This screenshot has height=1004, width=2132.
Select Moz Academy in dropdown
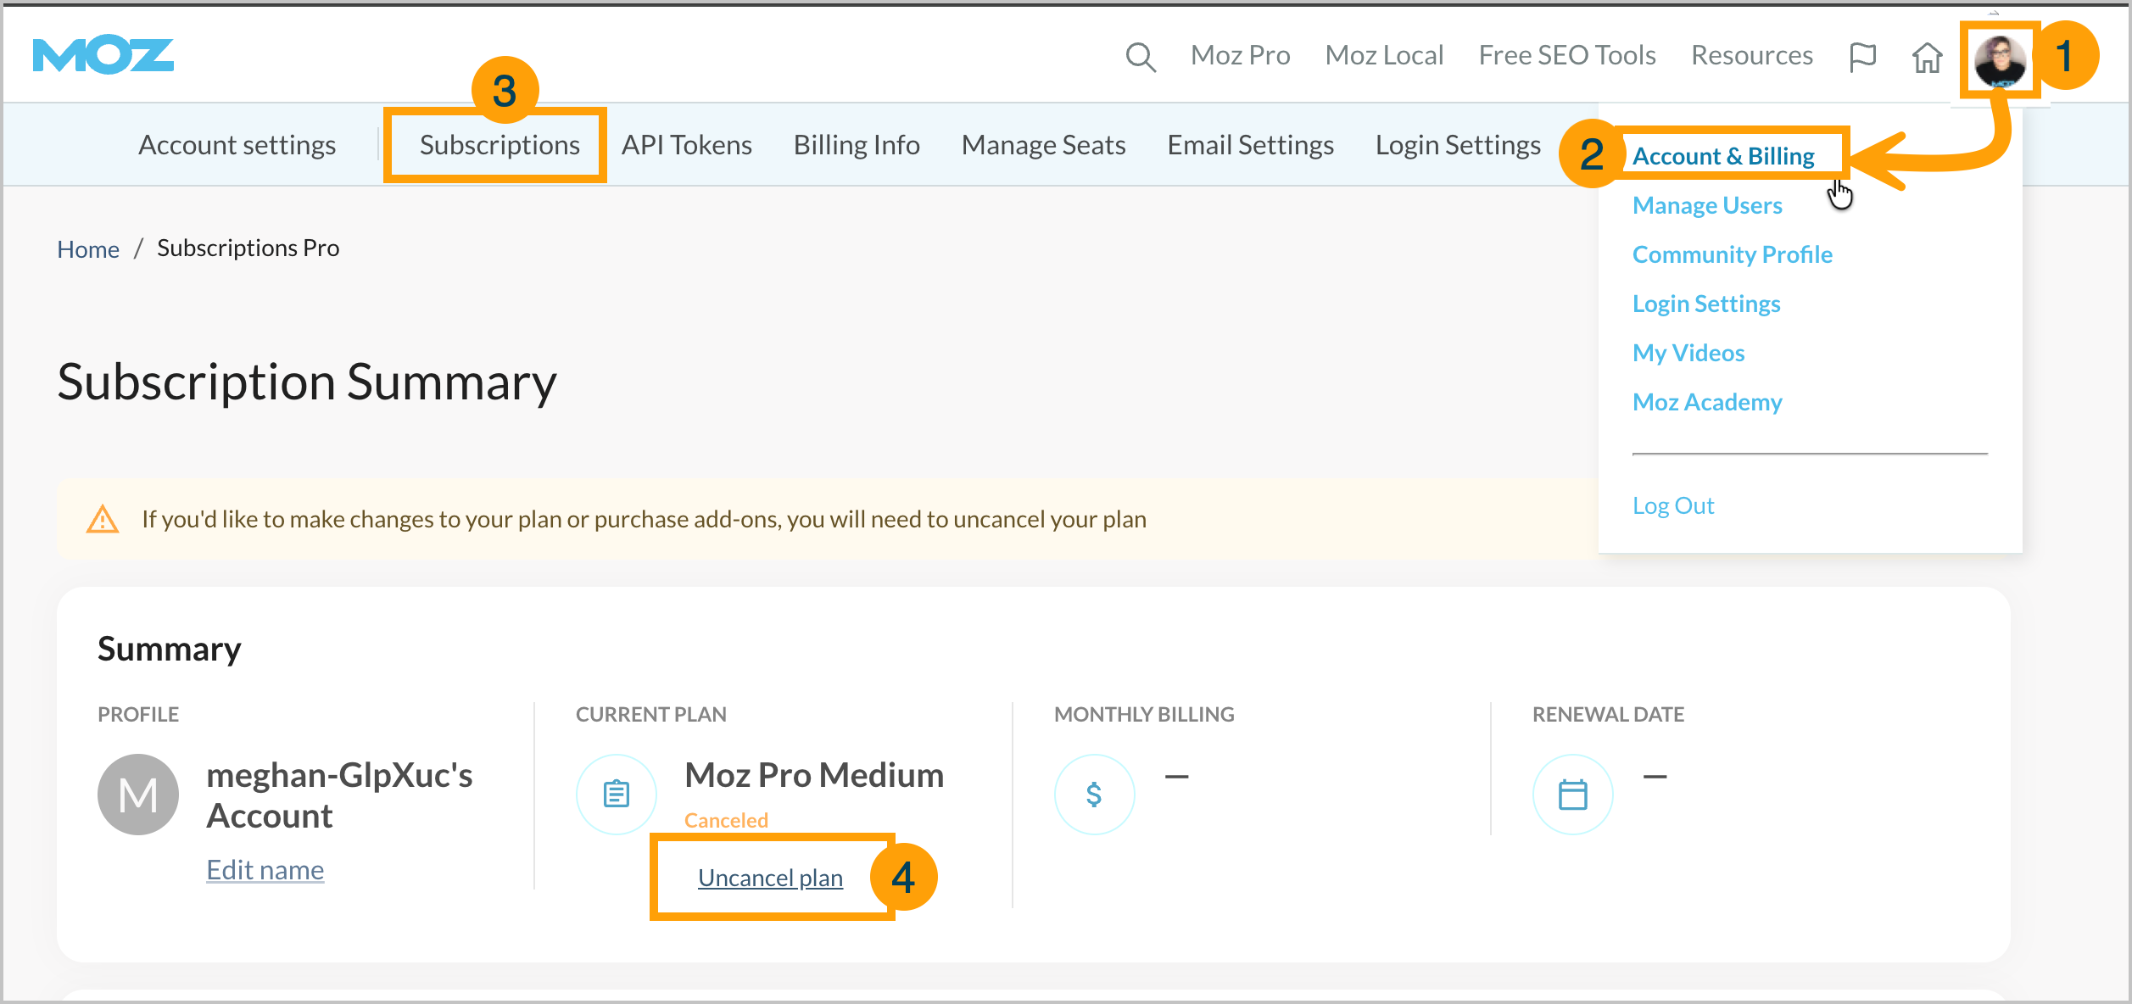point(1707,402)
